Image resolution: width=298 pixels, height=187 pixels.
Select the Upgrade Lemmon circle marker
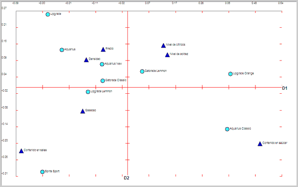88,92
